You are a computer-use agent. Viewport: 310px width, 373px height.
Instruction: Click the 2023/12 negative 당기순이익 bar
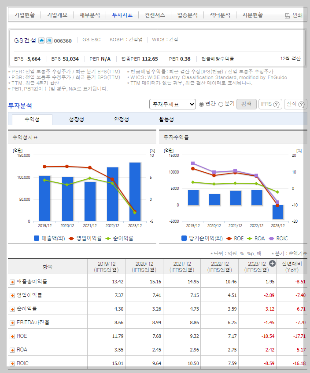278,212
